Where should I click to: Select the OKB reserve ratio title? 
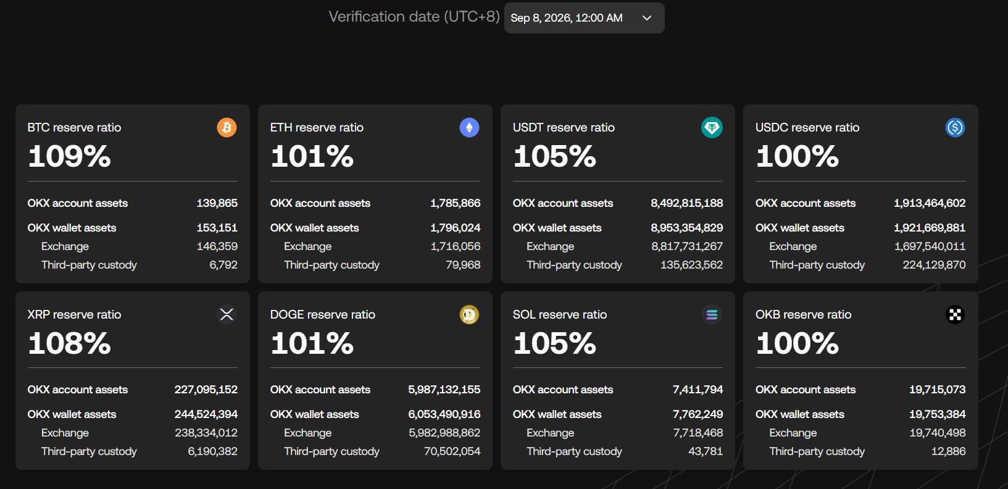pyautogui.click(x=803, y=314)
